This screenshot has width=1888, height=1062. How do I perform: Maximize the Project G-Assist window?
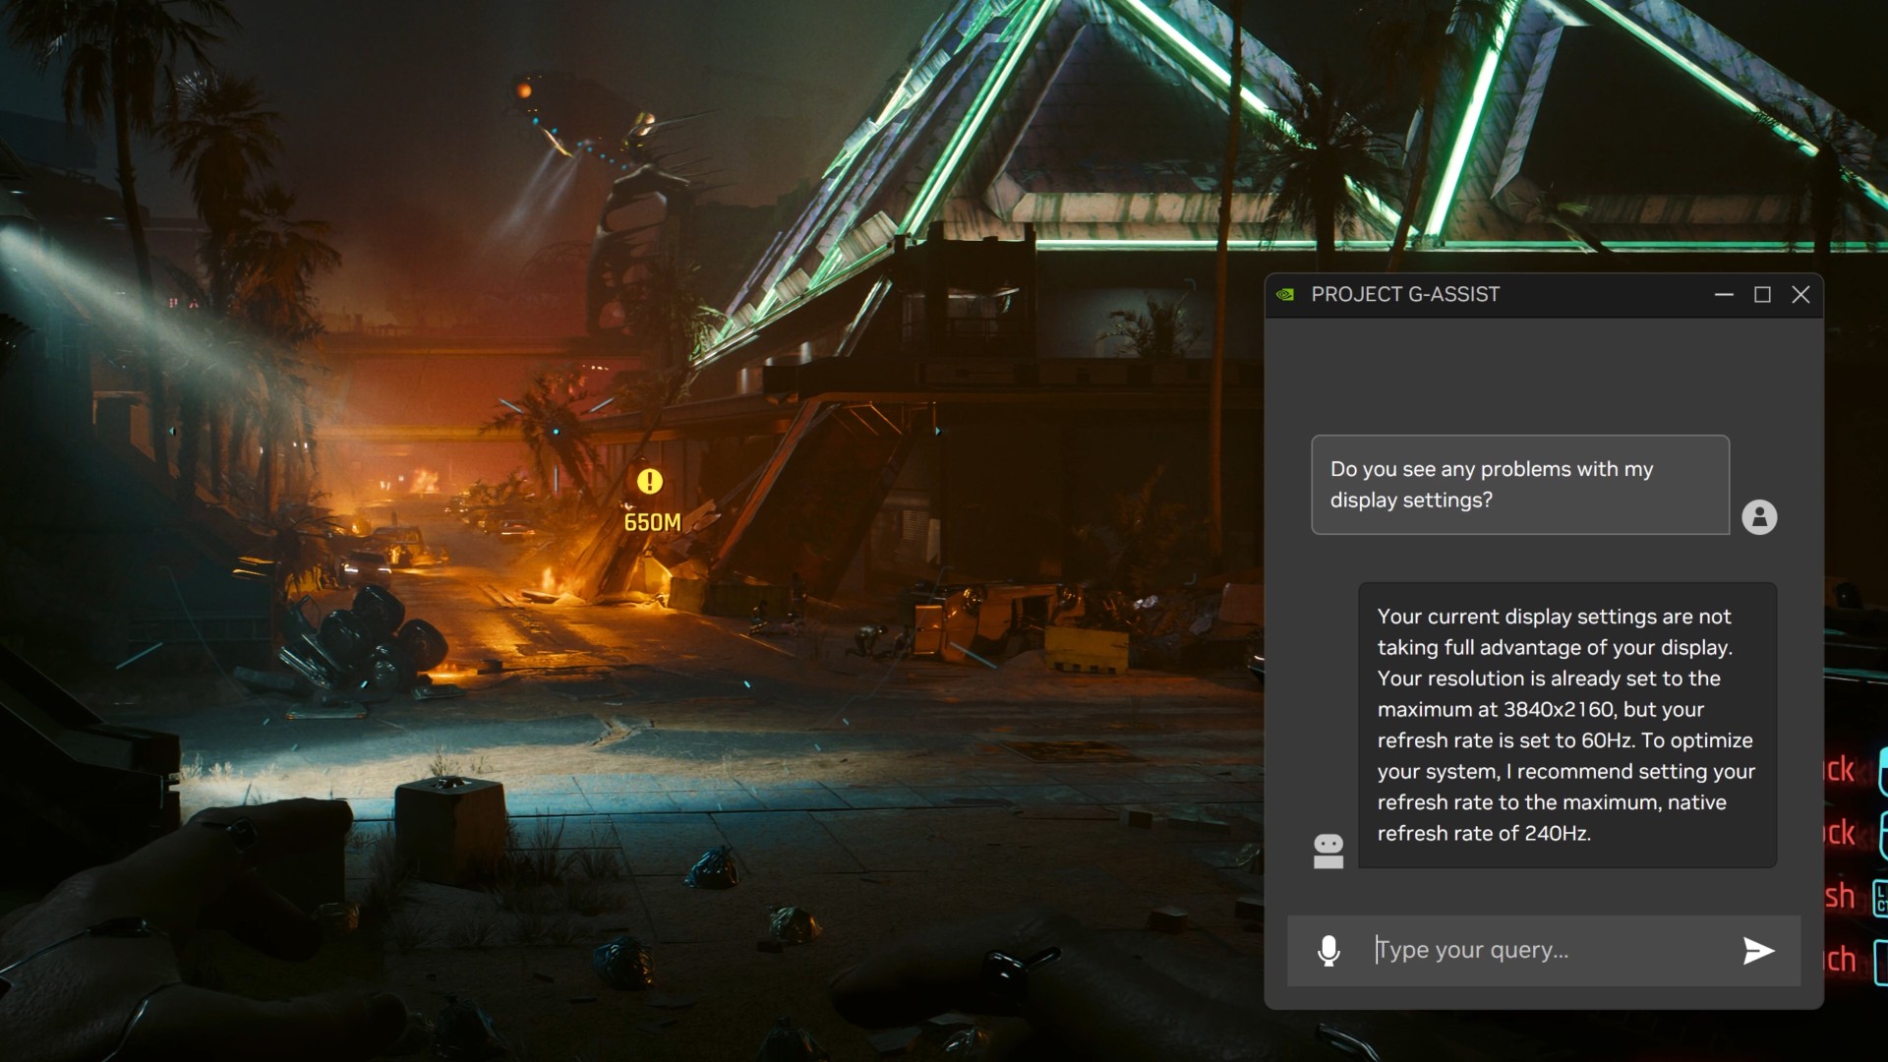tap(1762, 295)
